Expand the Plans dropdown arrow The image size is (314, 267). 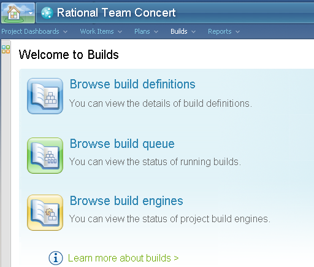[x=156, y=32]
